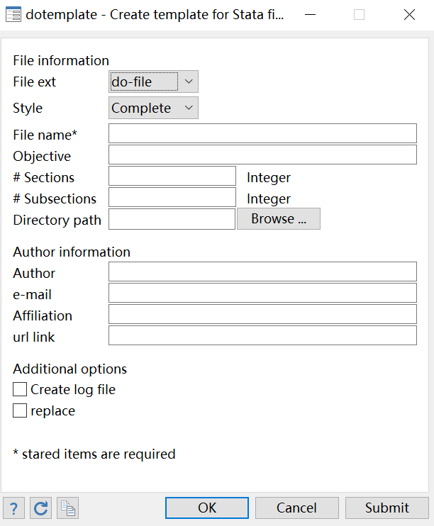Close the dotemplate dialog window
434x526 pixels.
[409, 14]
